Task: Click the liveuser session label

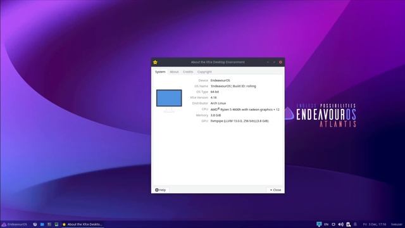Action: tap(397, 224)
